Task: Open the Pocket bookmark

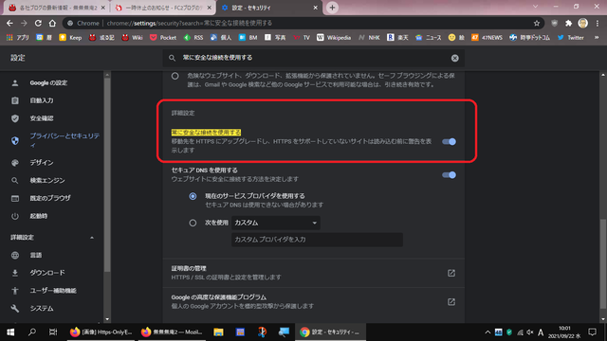Action: pyautogui.click(x=163, y=38)
